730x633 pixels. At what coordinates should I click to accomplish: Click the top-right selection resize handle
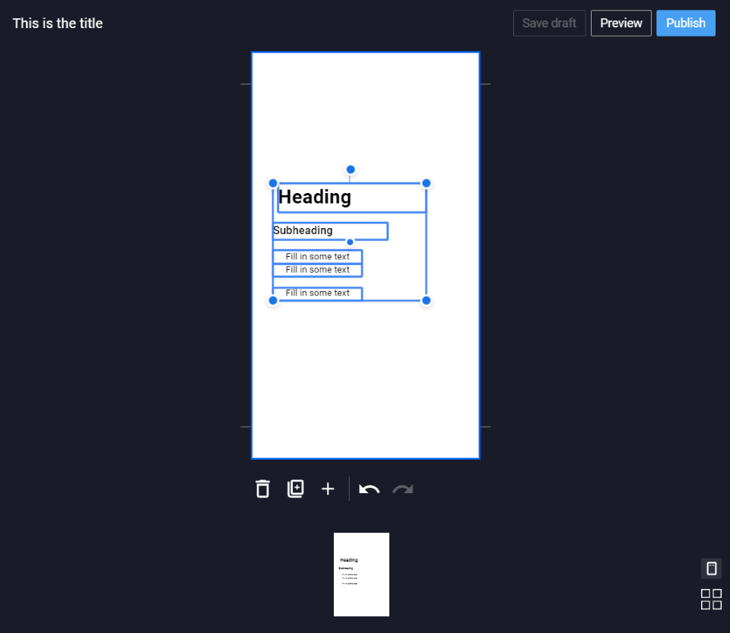(426, 183)
